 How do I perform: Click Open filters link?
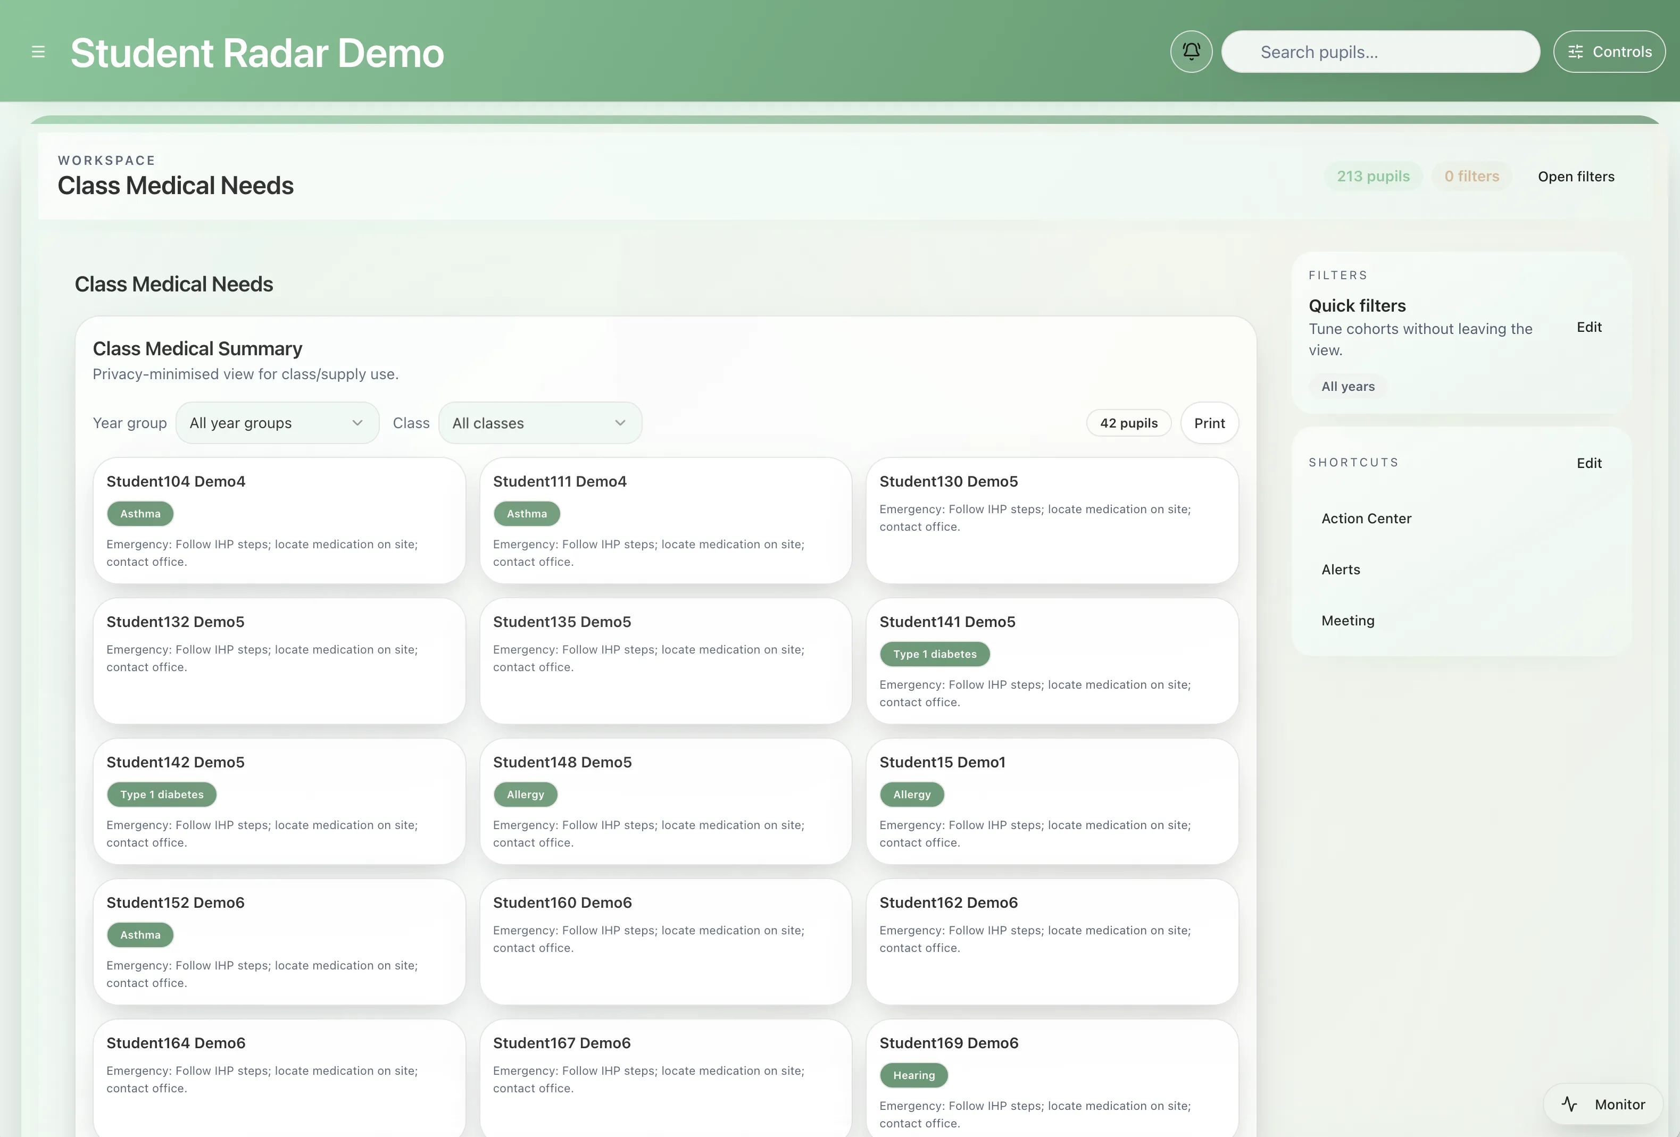1575,177
